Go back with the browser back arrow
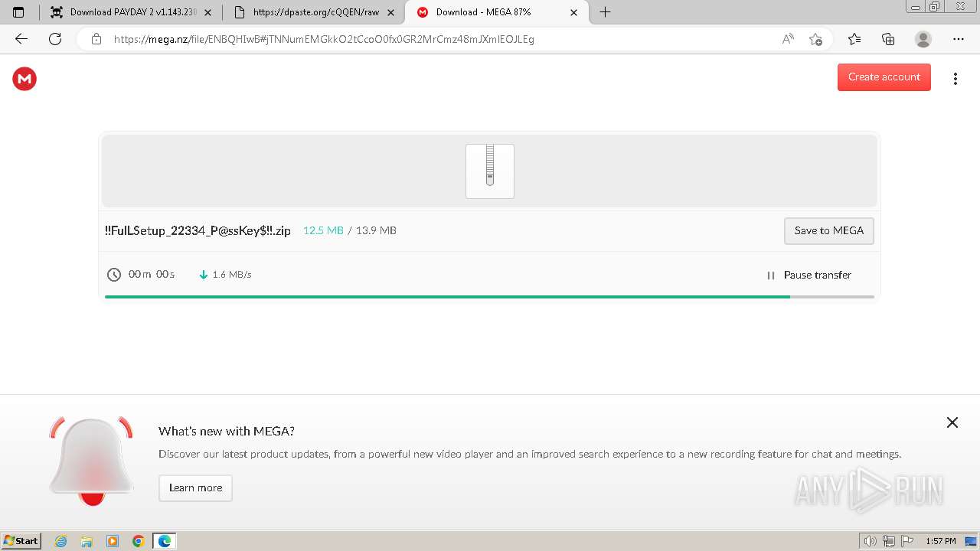The image size is (980, 551). pos(21,39)
